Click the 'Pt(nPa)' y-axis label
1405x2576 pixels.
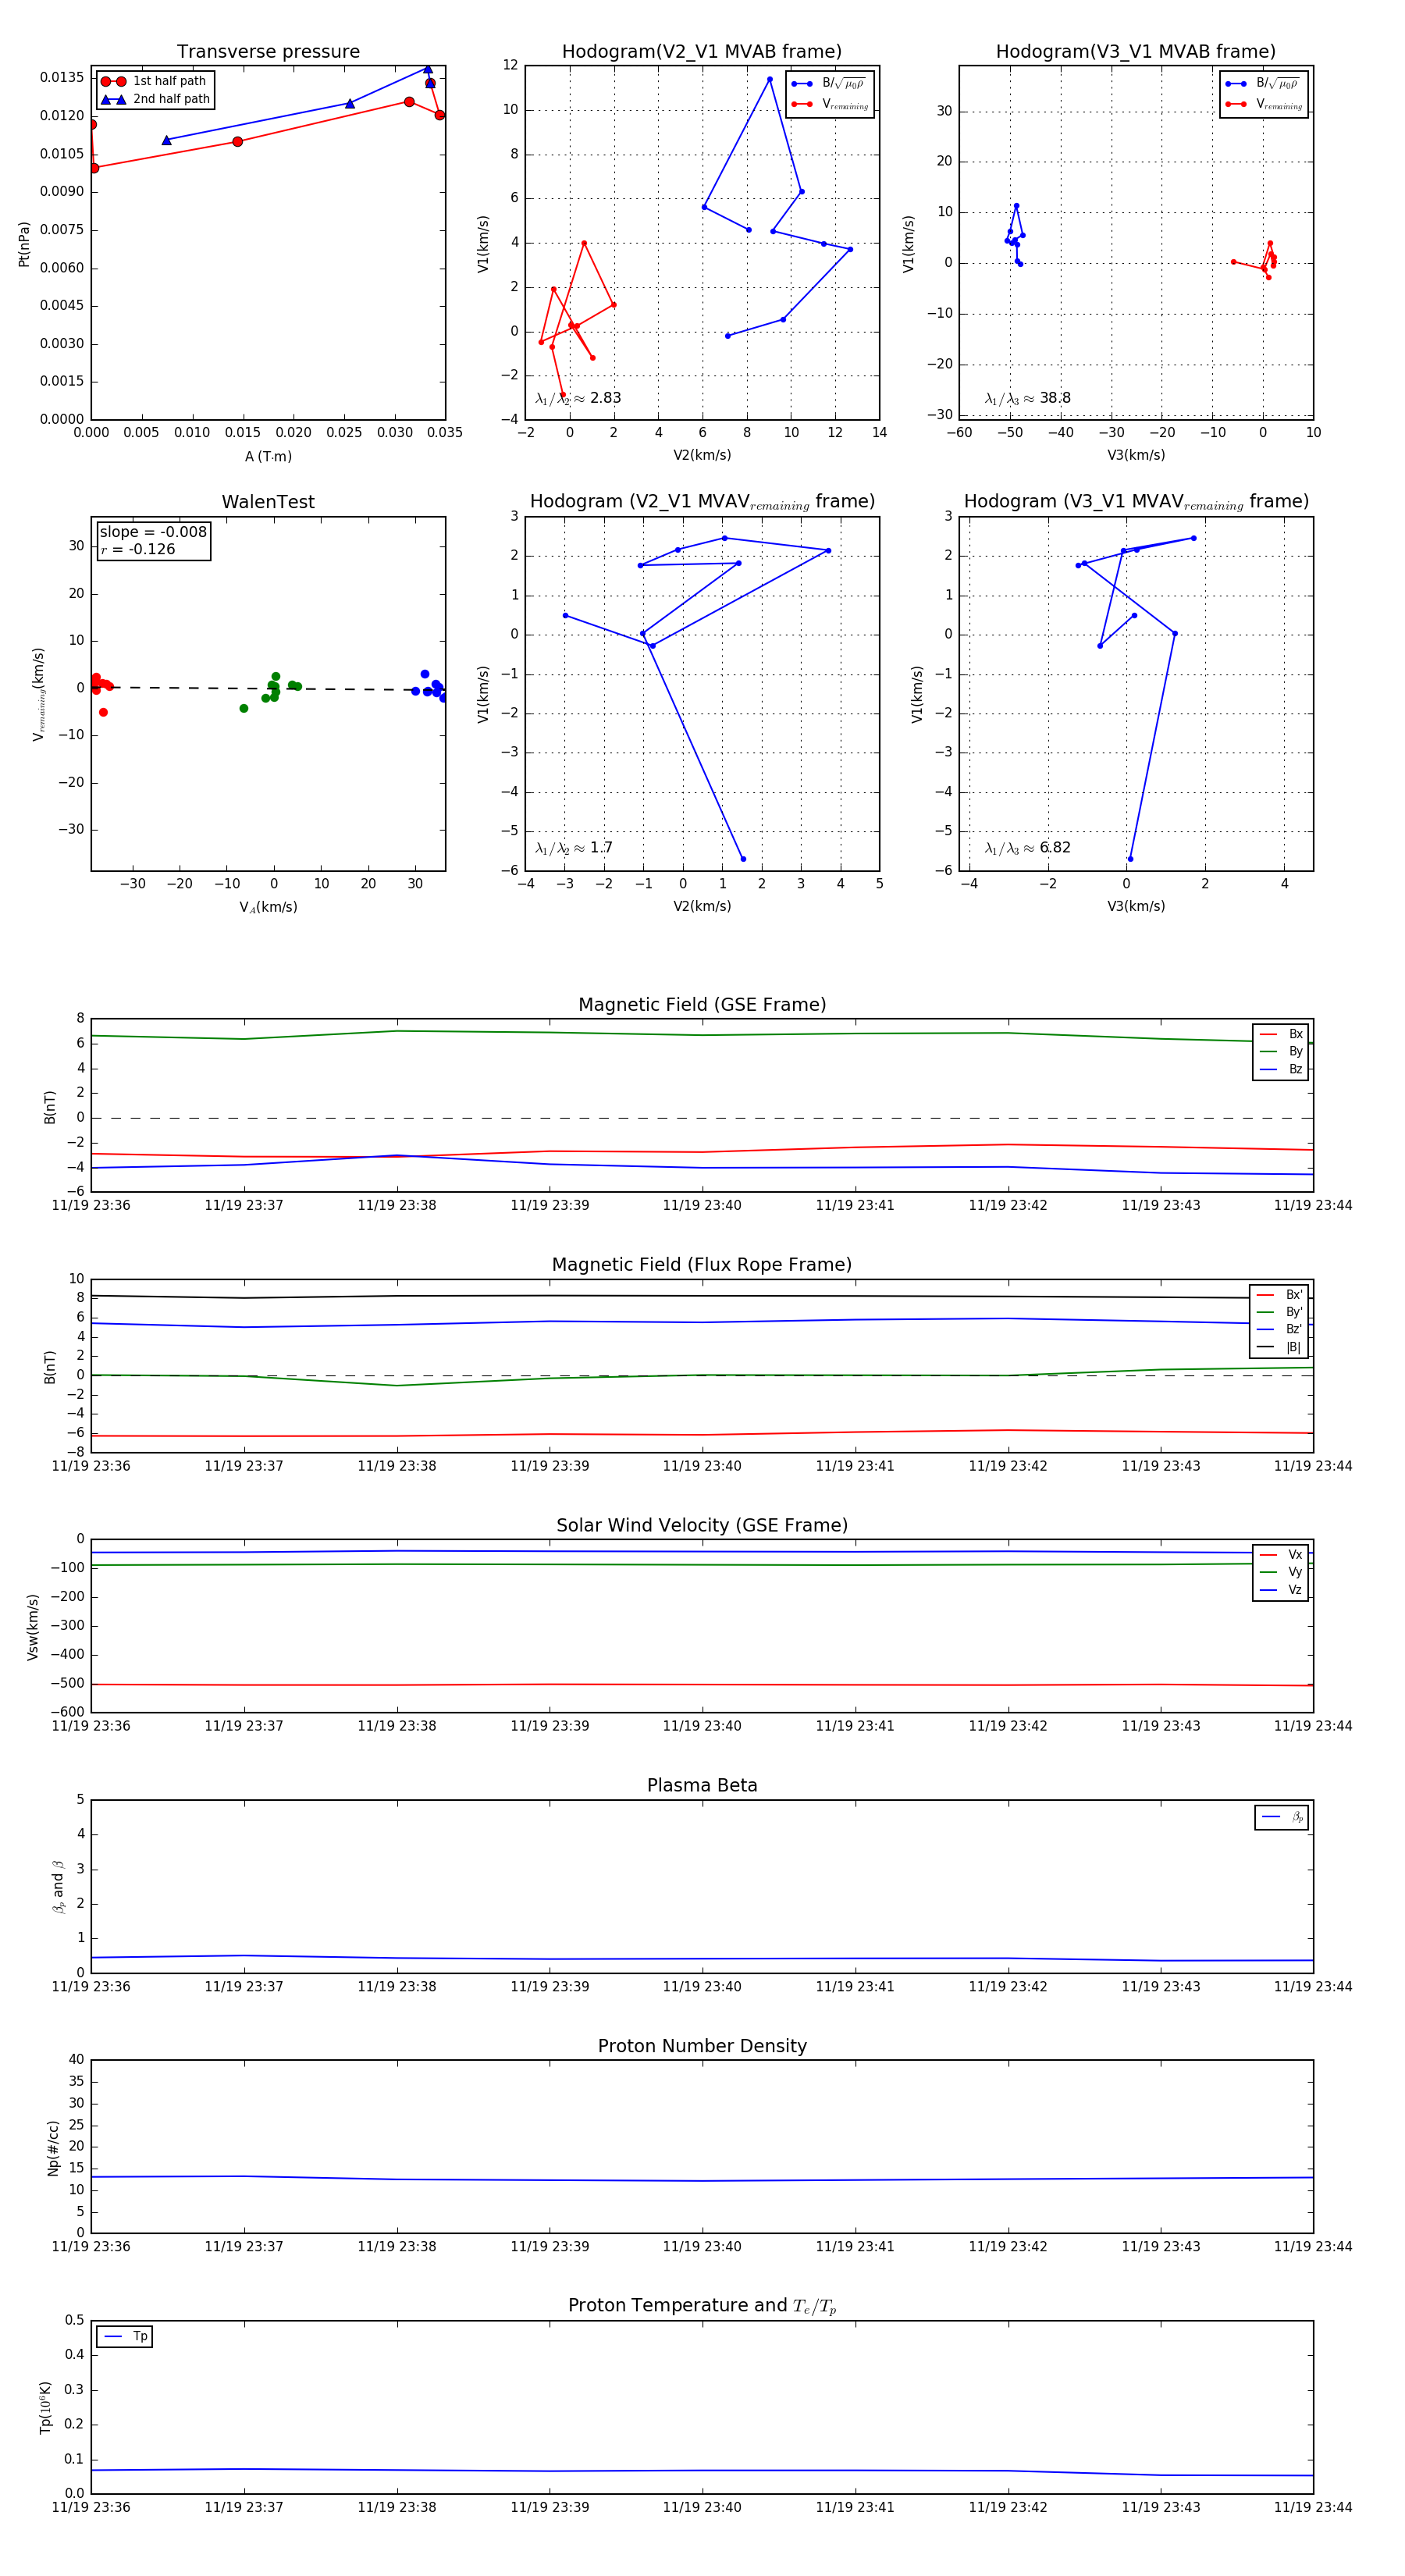(24, 244)
